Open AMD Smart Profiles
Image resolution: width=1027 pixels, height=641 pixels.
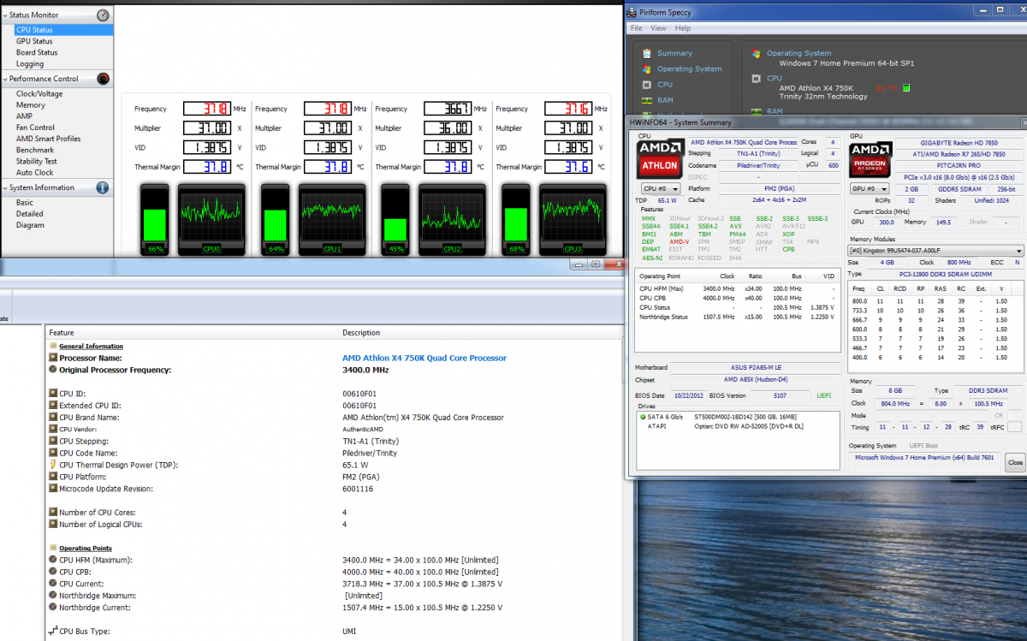click(x=48, y=139)
